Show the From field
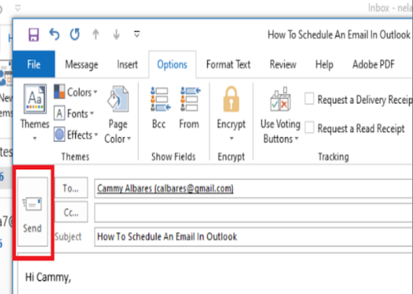The height and width of the screenshot is (294, 413). pyautogui.click(x=189, y=108)
